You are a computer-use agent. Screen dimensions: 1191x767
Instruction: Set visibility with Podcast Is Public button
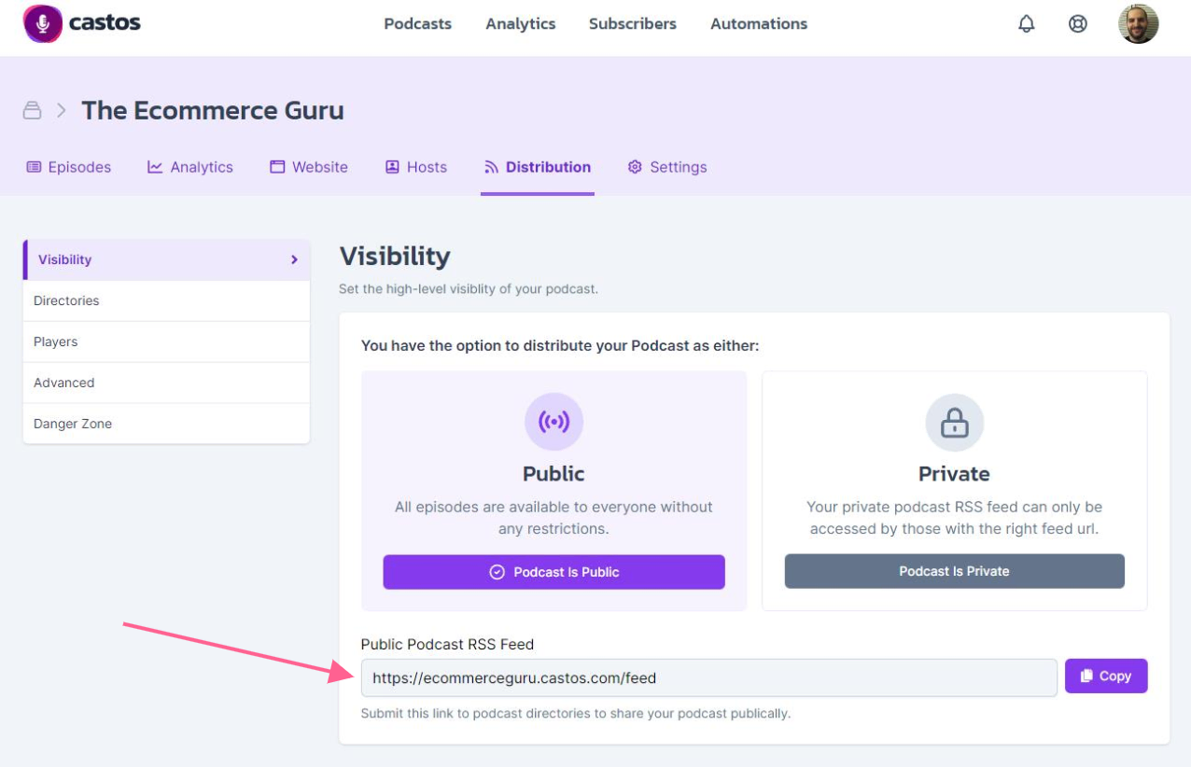(553, 572)
